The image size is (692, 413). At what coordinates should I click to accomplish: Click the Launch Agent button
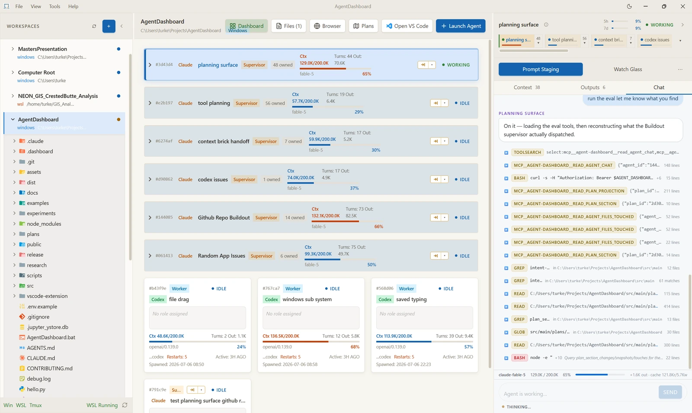pyautogui.click(x=461, y=26)
